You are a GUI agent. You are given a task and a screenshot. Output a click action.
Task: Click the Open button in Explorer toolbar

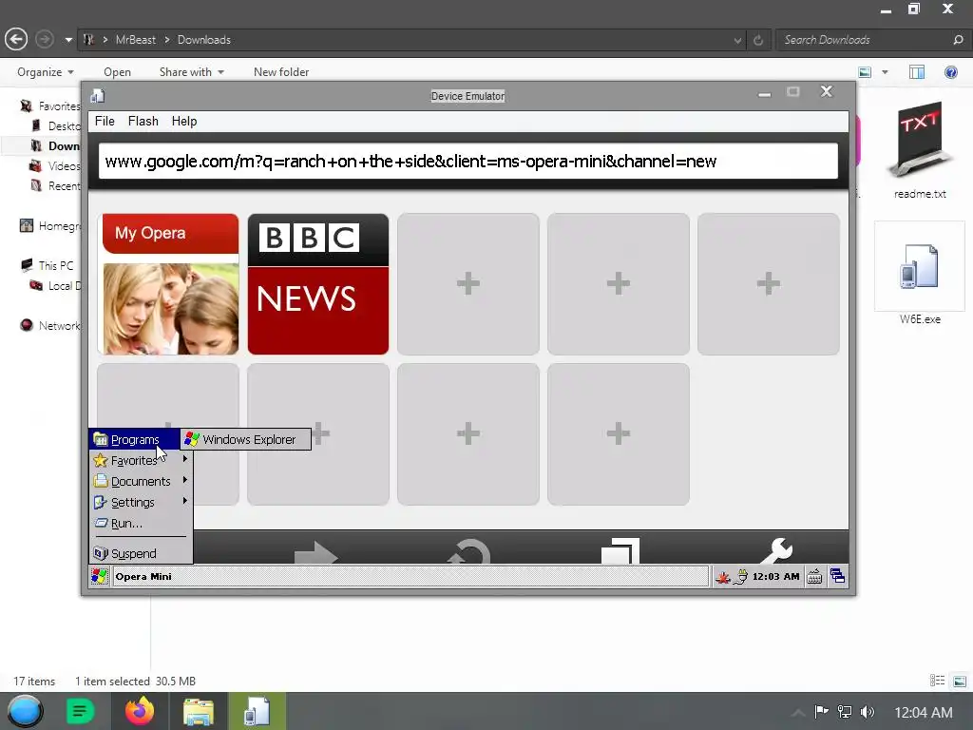(117, 72)
